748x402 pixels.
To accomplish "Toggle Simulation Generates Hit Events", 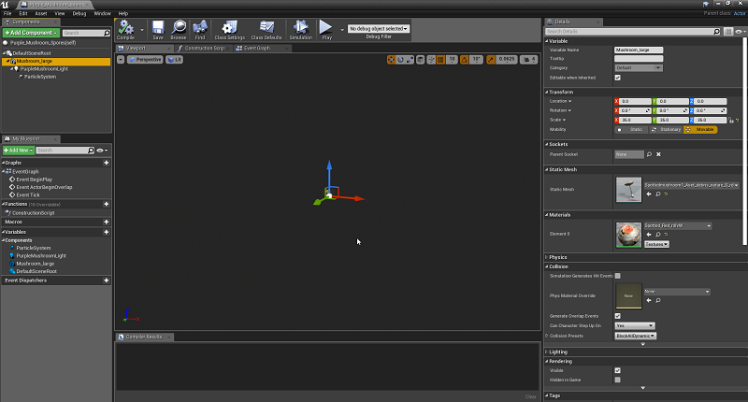I will 618,276.
